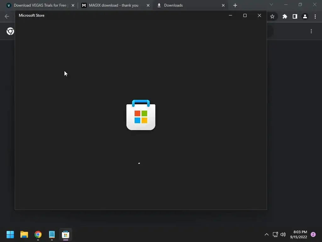Maximize the Microsoft Store window
The image size is (322, 242).
pos(245,15)
